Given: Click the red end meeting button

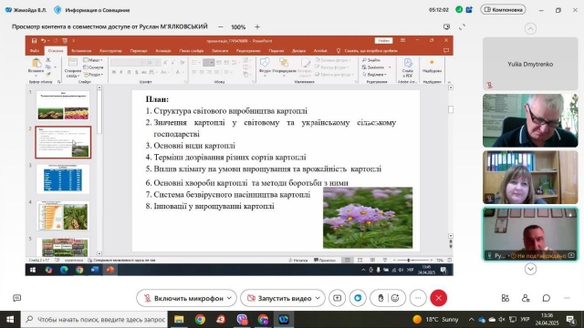Looking at the screenshot, I should tap(438, 298).
